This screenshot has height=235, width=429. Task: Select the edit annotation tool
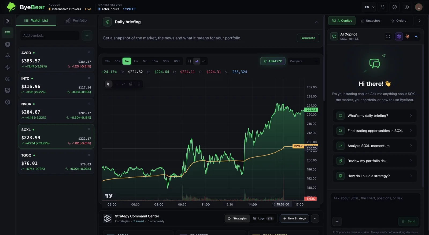tap(131, 84)
